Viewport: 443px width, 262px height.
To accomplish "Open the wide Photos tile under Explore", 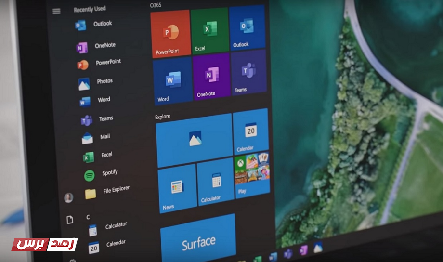I will 195,140.
